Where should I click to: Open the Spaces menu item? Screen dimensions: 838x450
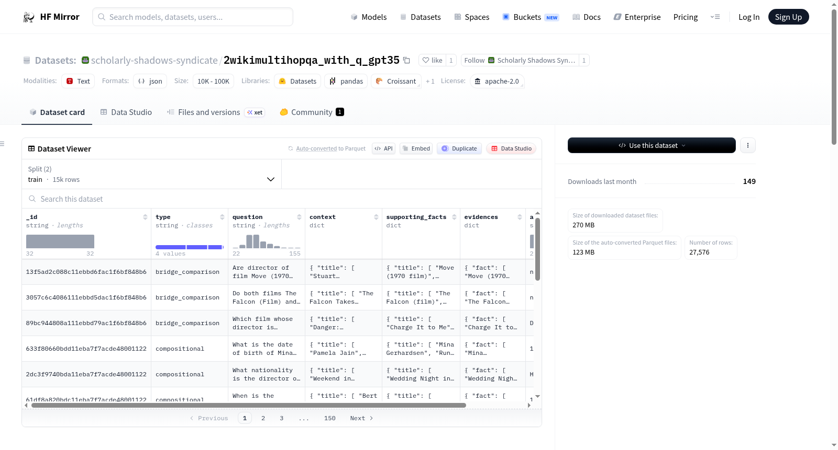[x=471, y=17]
